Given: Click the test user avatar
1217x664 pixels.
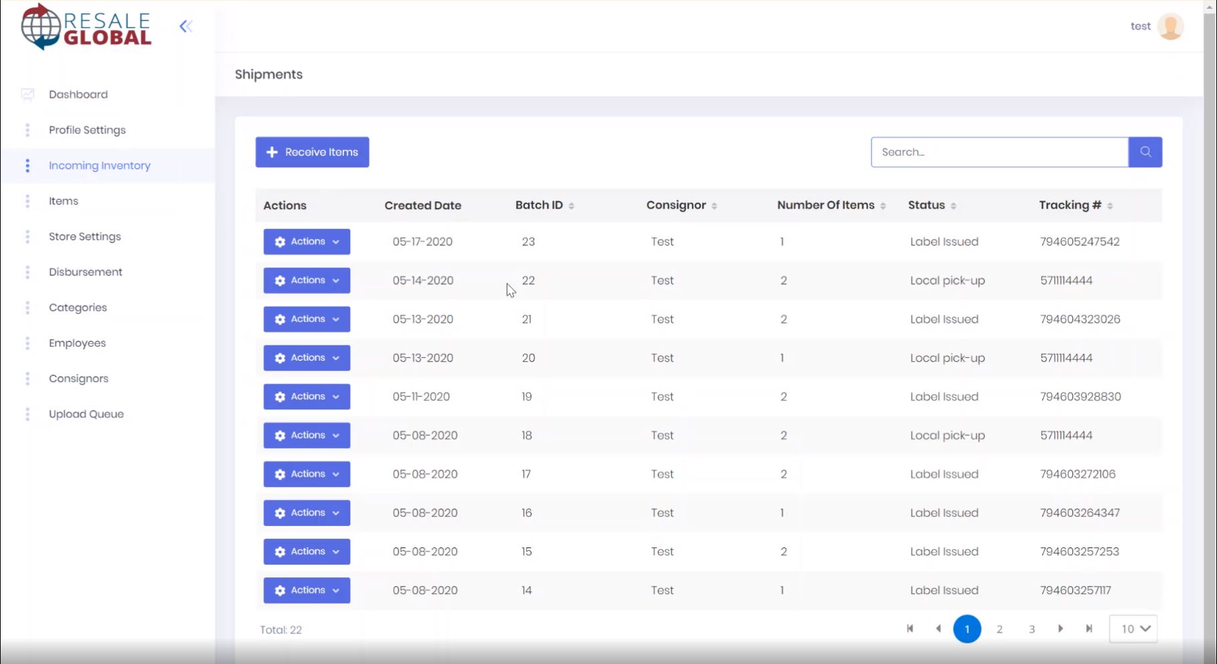Looking at the screenshot, I should pyautogui.click(x=1170, y=27).
